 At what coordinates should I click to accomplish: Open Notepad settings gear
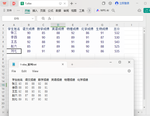click(129, 71)
